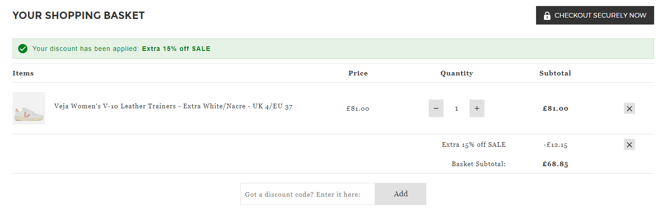Click the Items column header
This screenshot has height=212, width=669.
click(23, 73)
